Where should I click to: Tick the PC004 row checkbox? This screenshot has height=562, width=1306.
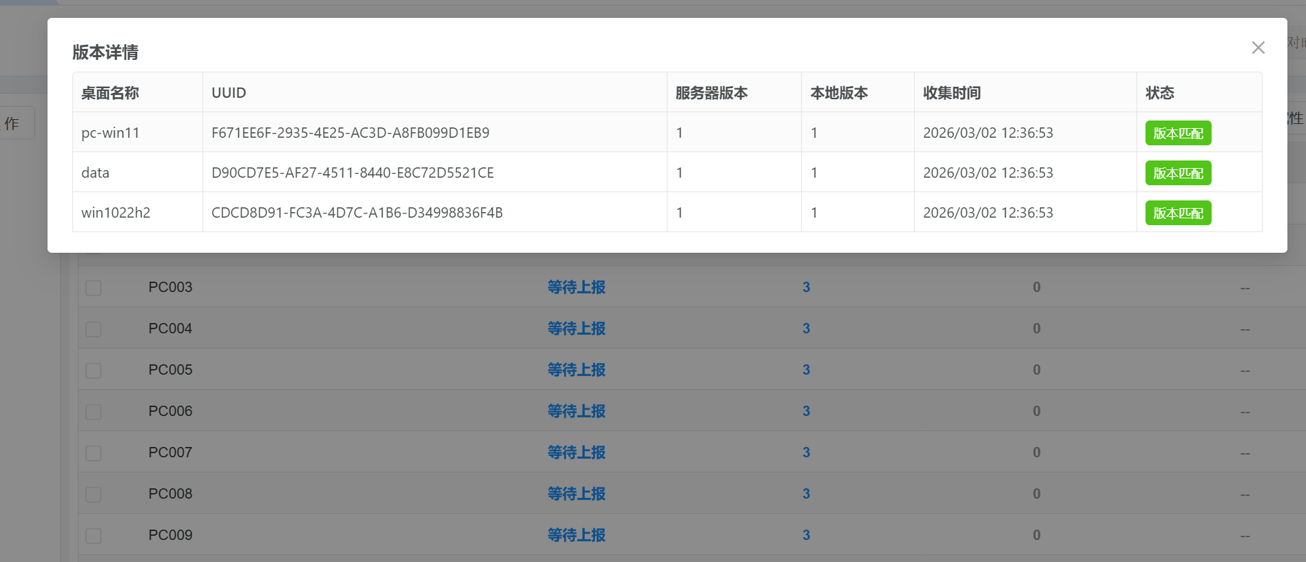point(94,329)
